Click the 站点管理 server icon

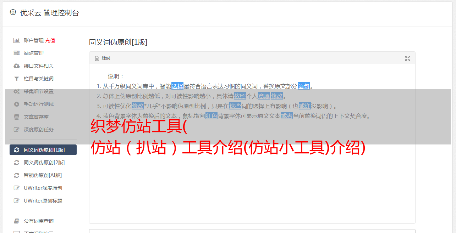pos(16,53)
